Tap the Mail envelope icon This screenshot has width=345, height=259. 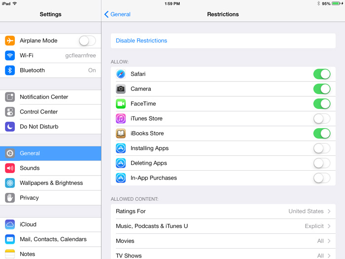click(10, 239)
